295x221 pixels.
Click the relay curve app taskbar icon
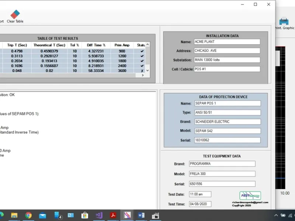[127, 215]
